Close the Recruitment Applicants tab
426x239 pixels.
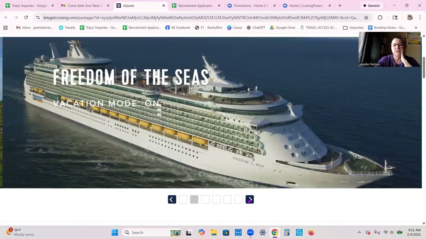point(219,6)
